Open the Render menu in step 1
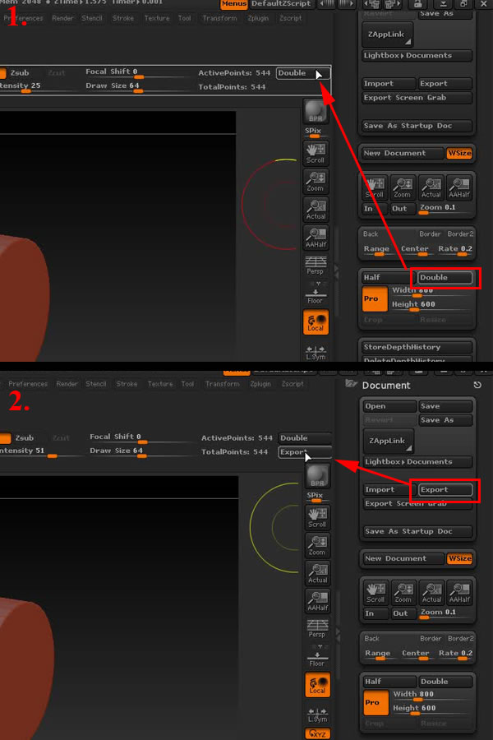This screenshot has width=493, height=740. (62, 18)
